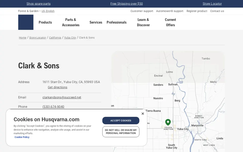This screenshot has height=152, width=243.
Task: Click South Yuba City map label
Action: 171,146
